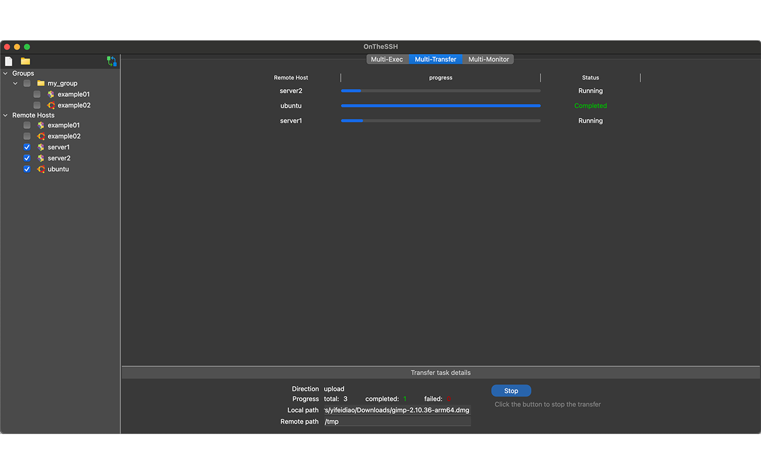Click the Remote path /tmp input field
The width and height of the screenshot is (761, 475).
[x=397, y=421]
